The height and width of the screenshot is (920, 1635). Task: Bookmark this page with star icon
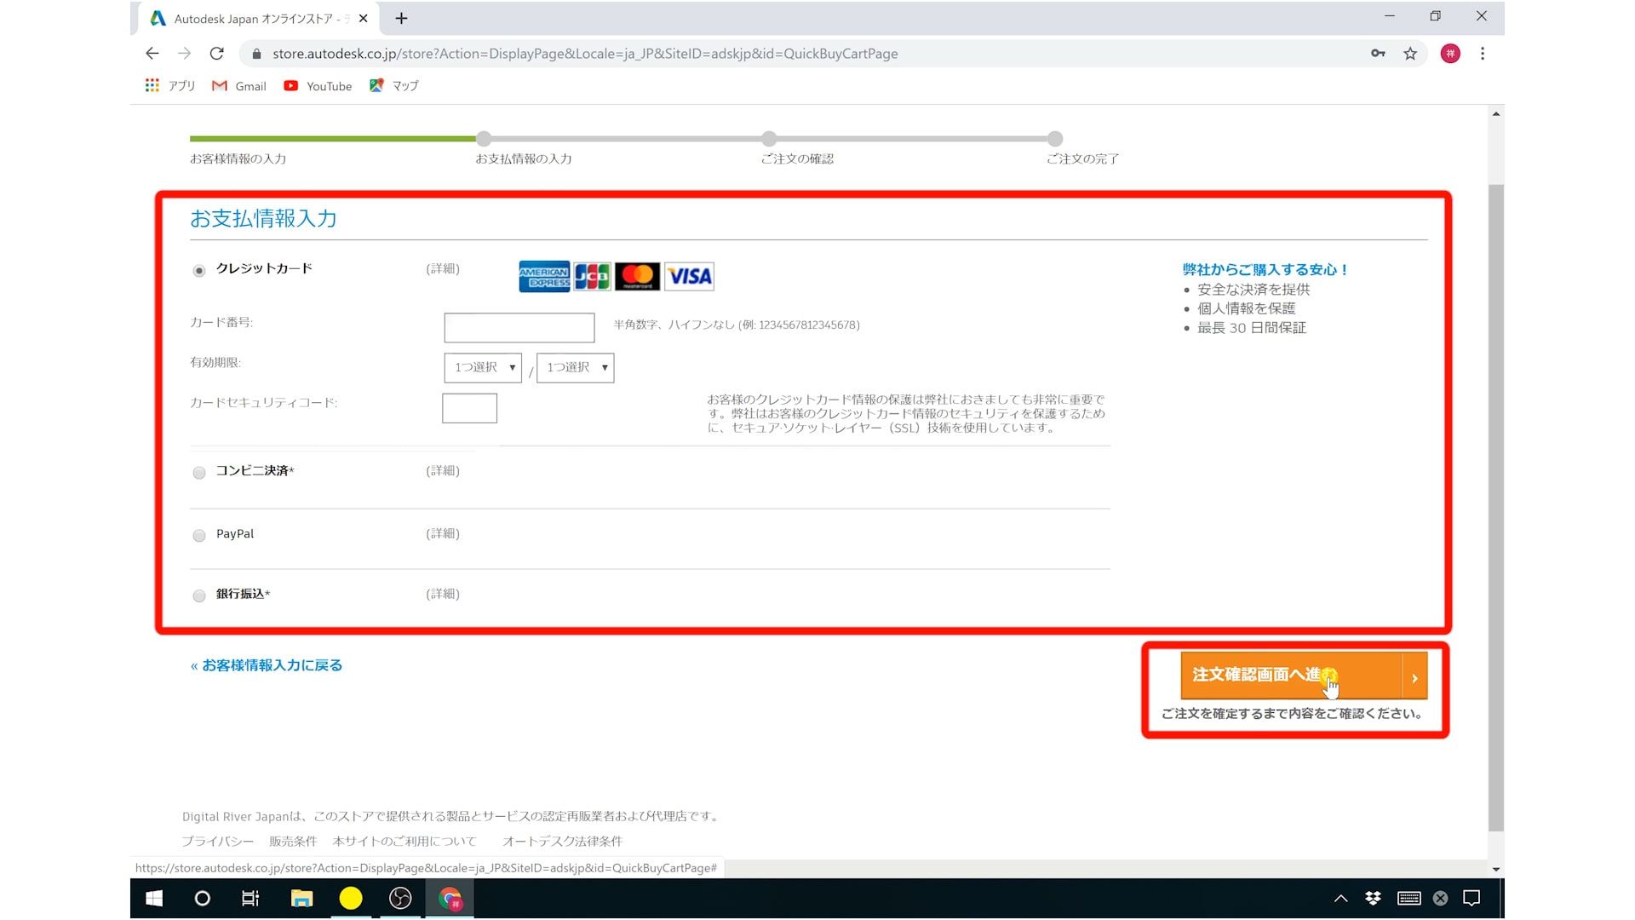[1410, 54]
